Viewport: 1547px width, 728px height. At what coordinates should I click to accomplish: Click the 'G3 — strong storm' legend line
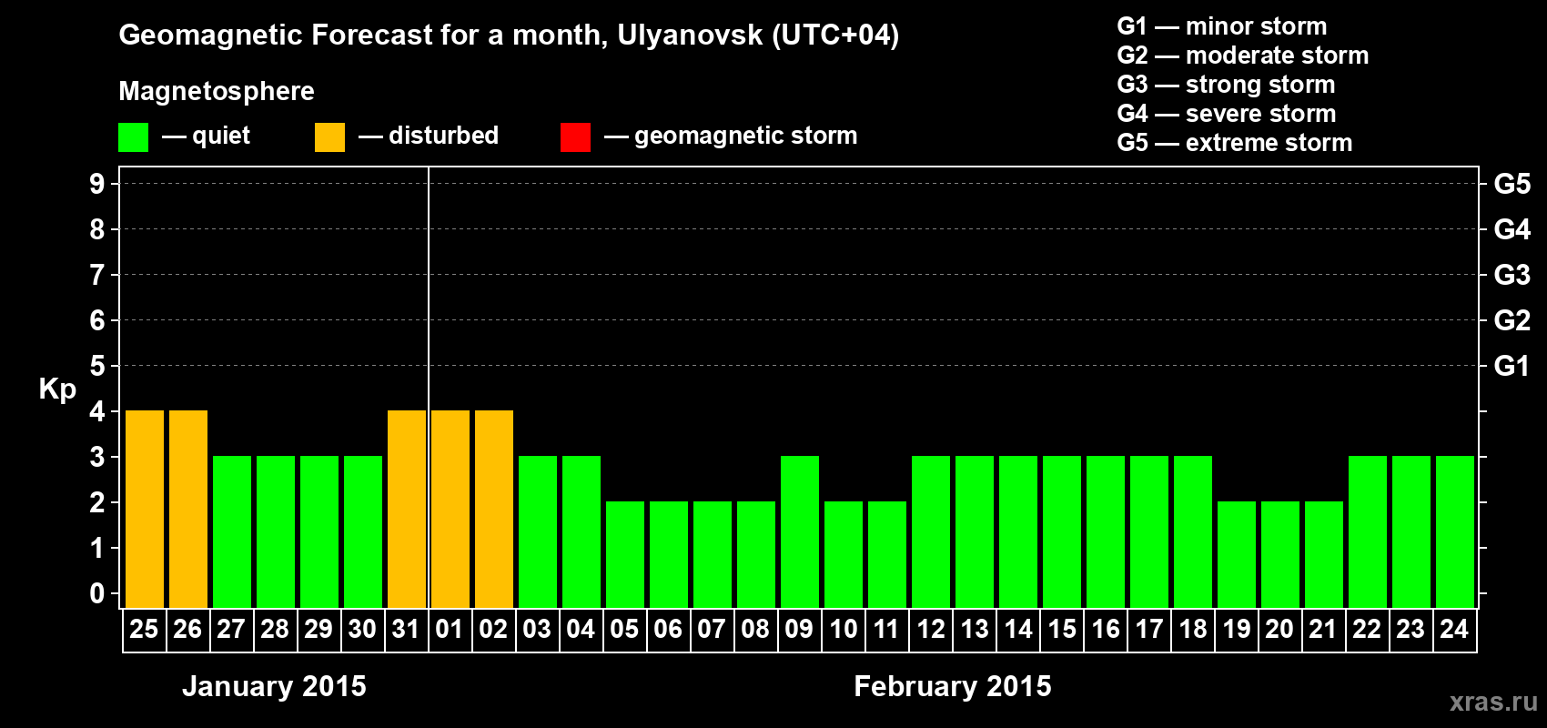point(1226,85)
